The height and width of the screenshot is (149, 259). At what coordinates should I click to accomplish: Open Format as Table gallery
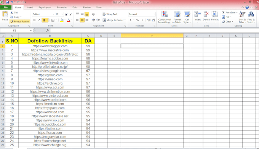pyautogui.click(x=177, y=18)
